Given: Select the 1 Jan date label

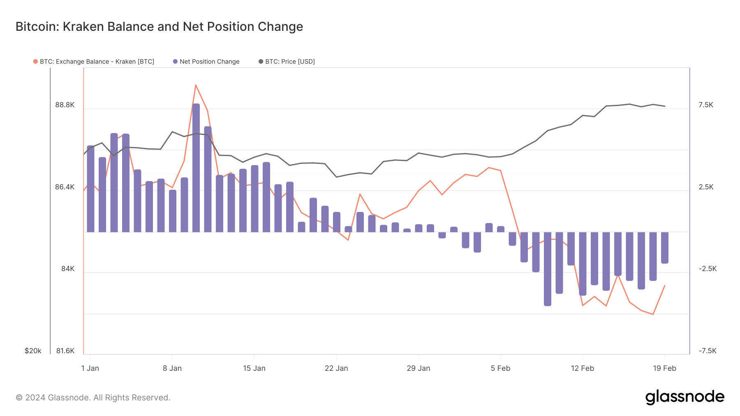Looking at the screenshot, I should point(90,368).
